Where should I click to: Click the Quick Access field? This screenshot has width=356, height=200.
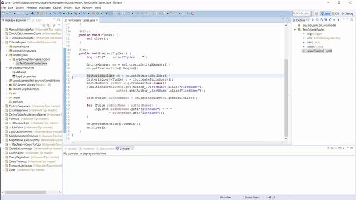tap(301, 13)
